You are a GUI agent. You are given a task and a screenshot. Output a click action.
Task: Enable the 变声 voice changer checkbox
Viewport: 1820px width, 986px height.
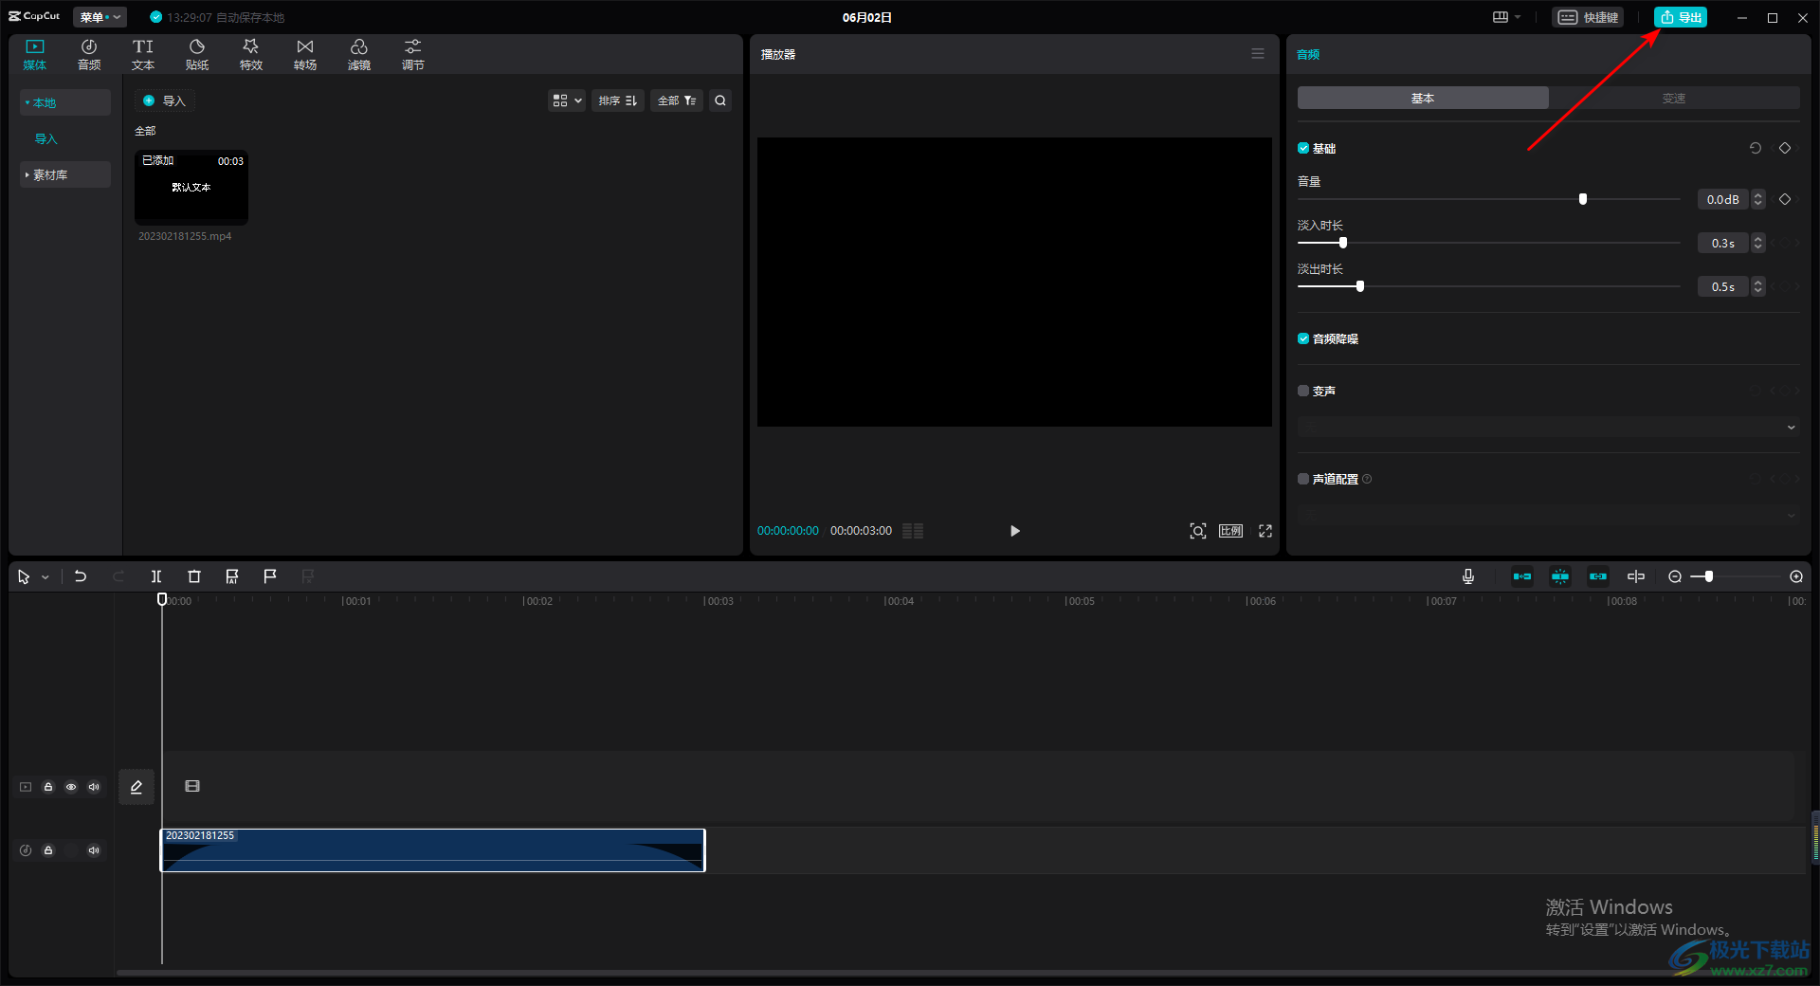(1303, 391)
